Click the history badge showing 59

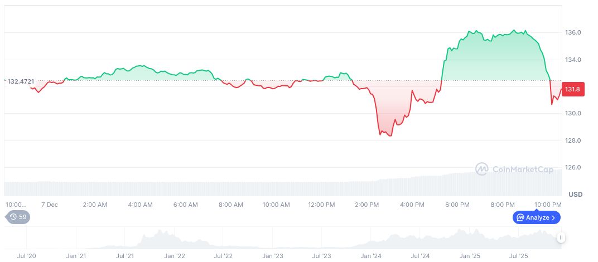click(18, 217)
